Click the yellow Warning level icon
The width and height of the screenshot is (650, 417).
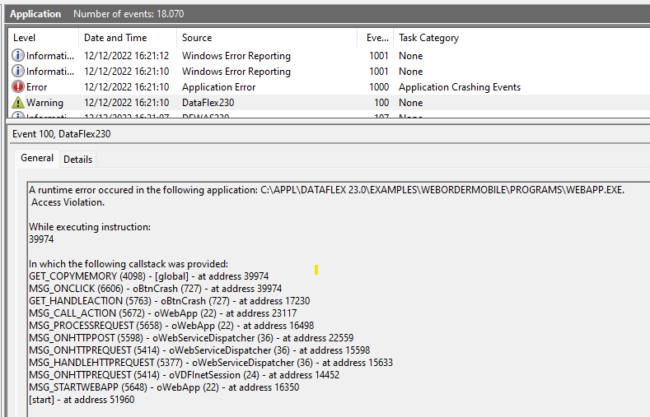(x=18, y=102)
